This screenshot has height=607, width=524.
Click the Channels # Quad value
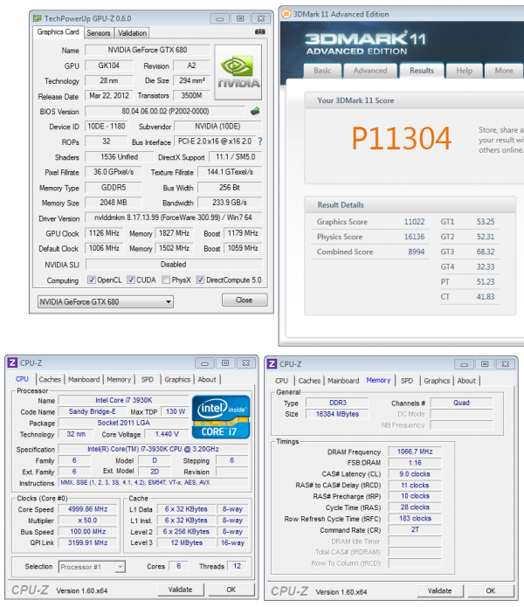click(461, 403)
